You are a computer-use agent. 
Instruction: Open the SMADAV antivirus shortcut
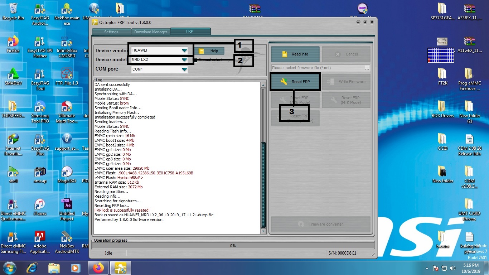click(x=13, y=77)
